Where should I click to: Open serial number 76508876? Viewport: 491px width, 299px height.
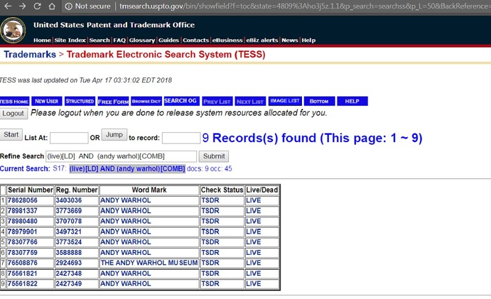(22, 263)
